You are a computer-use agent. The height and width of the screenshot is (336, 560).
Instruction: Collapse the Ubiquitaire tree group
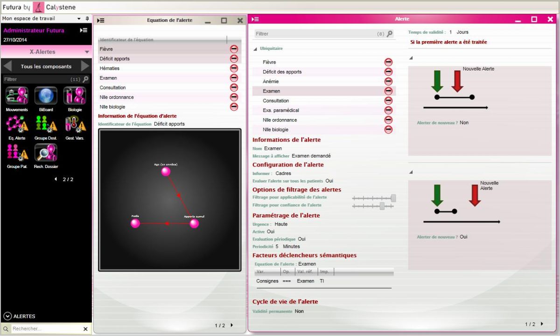click(255, 49)
